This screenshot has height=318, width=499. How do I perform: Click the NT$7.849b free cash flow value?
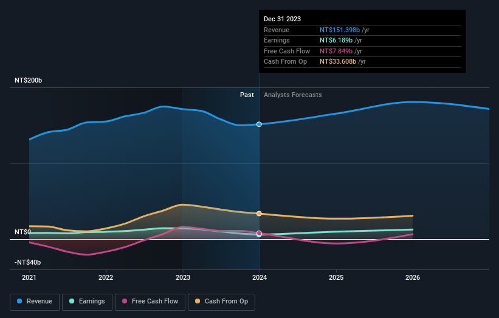tap(336, 51)
